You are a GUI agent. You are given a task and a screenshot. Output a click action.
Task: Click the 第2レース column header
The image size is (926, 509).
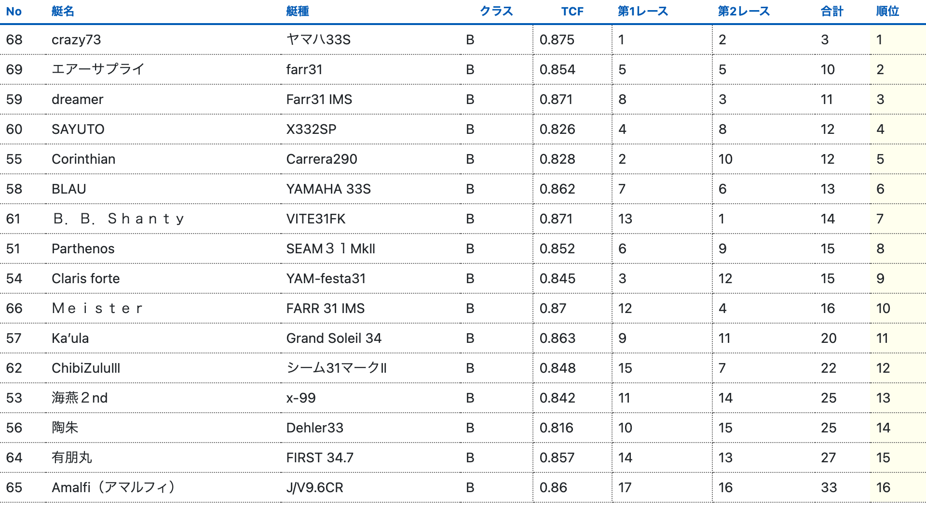743,11
